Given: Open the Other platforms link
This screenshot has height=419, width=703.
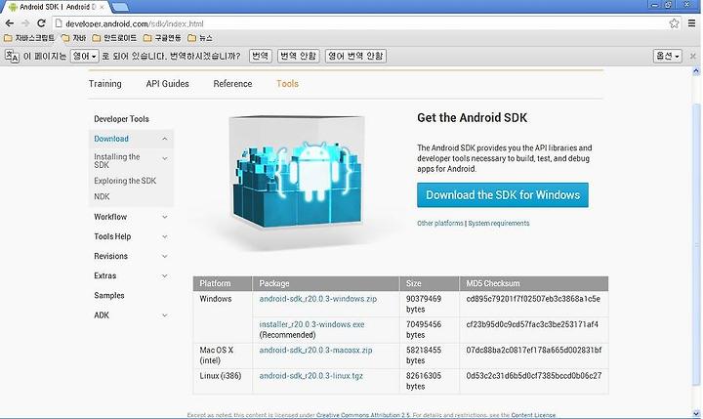Looking at the screenshot, I should pos(439,224).
